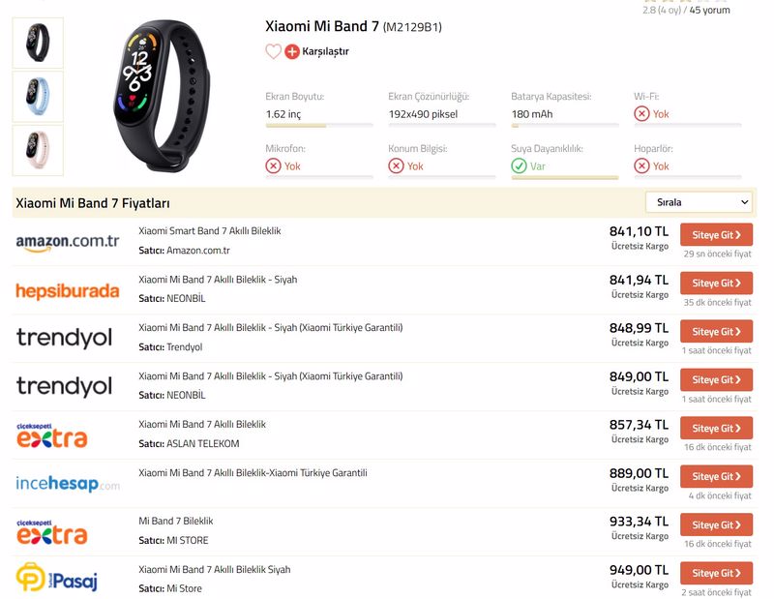Click the first trendyol logo
This screenshot has width=774, height=599.
point(64,339)
